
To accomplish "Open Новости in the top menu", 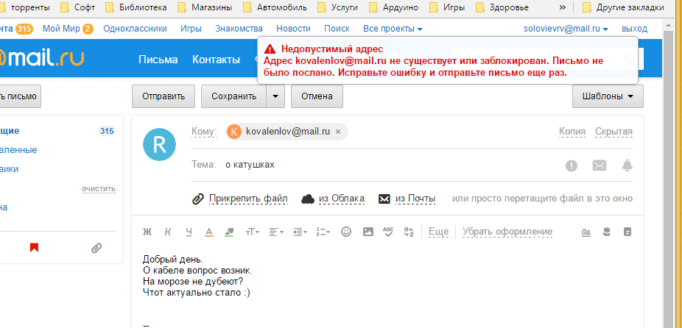I will (294, 29).
